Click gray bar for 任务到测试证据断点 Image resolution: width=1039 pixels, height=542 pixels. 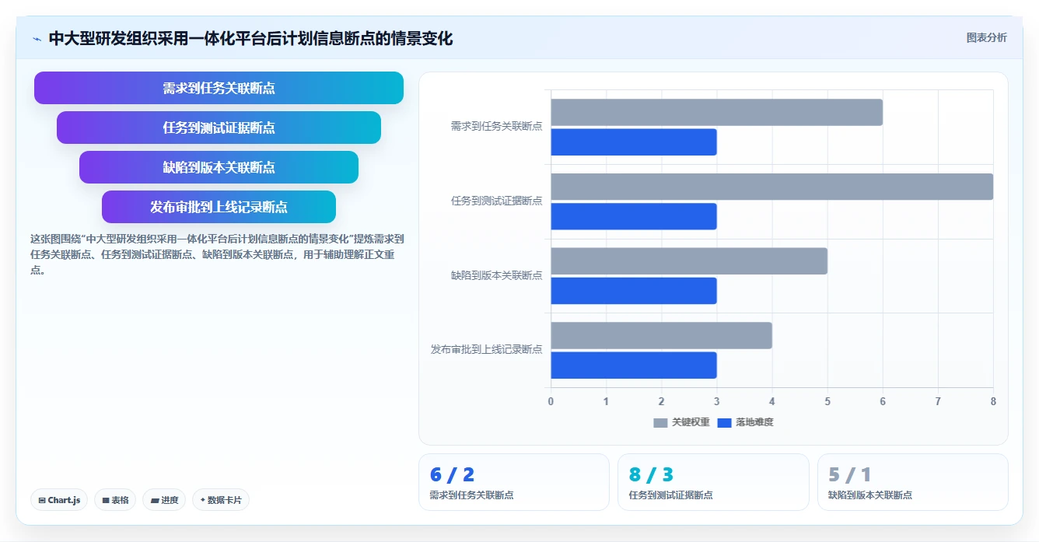pyautogui.click(x=772, y=187)
